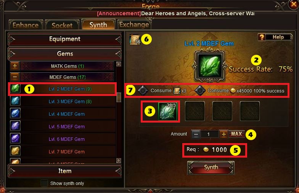Increase amount with the plus stepper
This screenshot has height=193, width=299.
tap(223, 134)
